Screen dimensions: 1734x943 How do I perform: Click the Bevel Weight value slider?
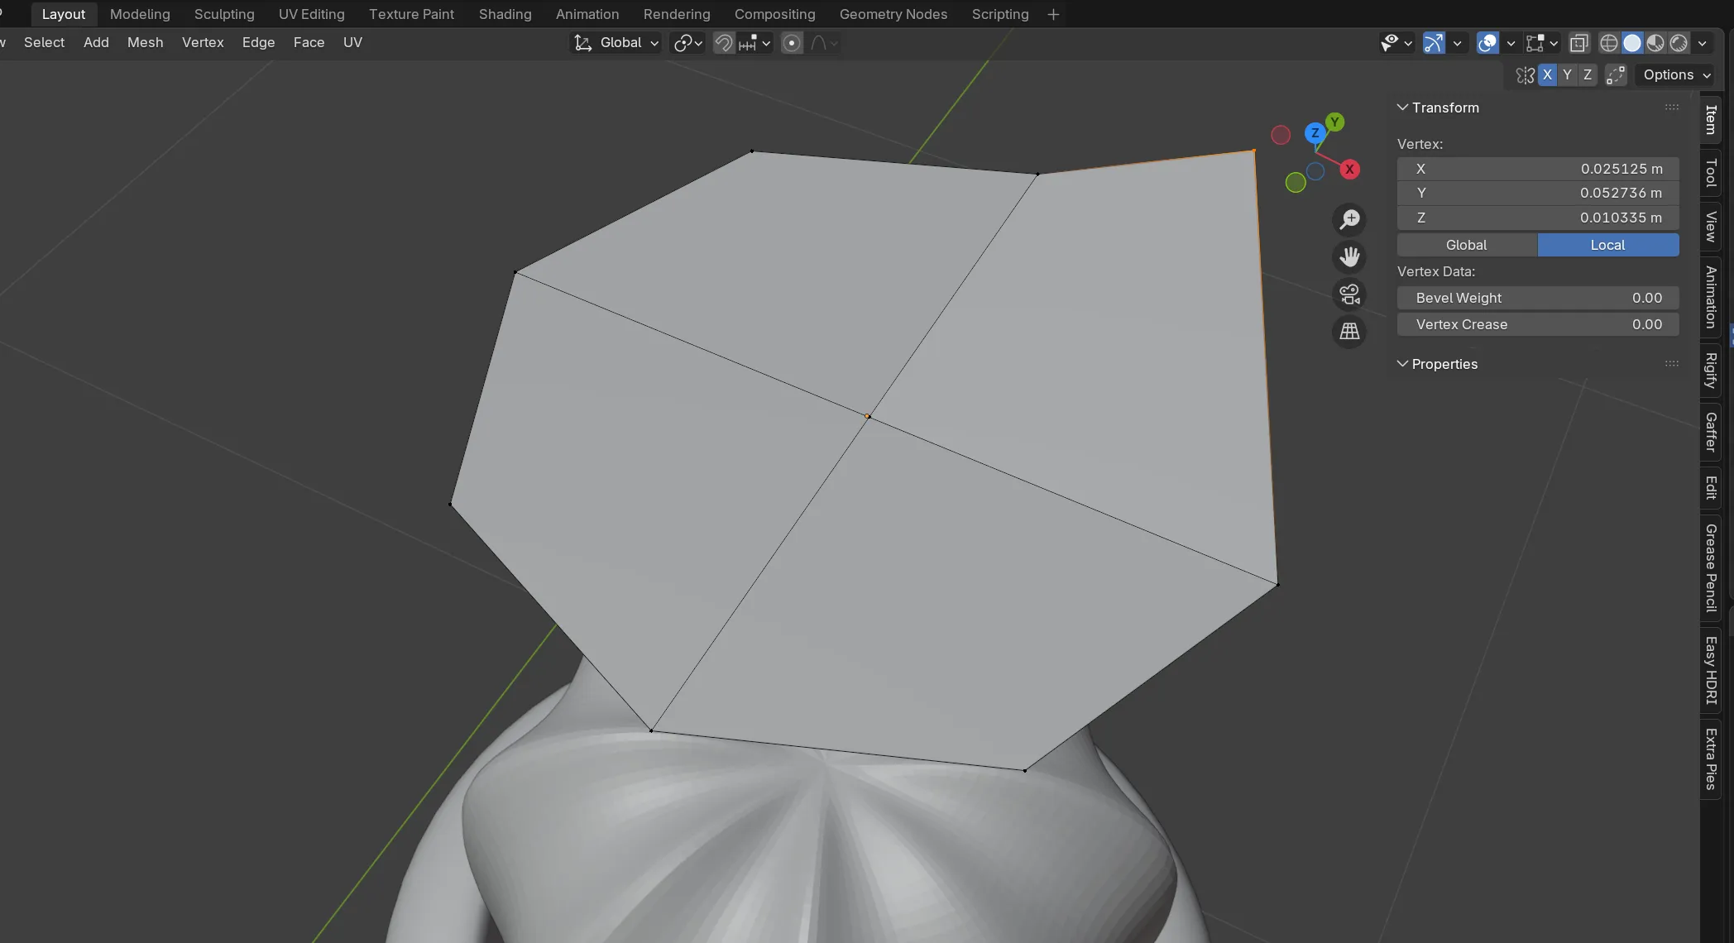(1537, 298)
